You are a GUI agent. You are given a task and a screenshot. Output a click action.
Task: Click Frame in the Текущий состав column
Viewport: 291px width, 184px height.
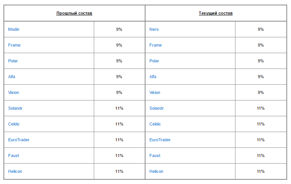point(156,45)
